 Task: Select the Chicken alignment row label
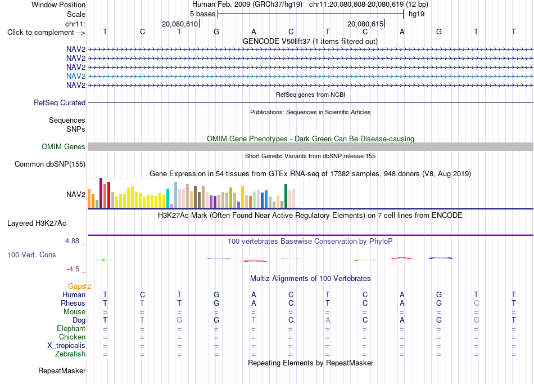72,337
